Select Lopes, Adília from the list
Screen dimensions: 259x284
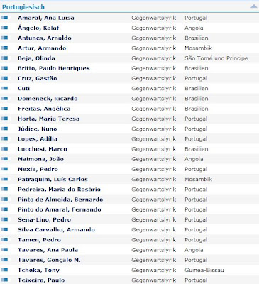pos(38,139)
